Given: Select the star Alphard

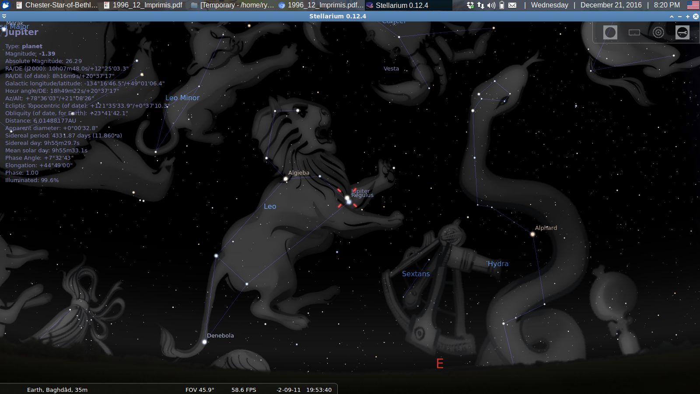Looking at the screenshot, I should click(532, 234).
